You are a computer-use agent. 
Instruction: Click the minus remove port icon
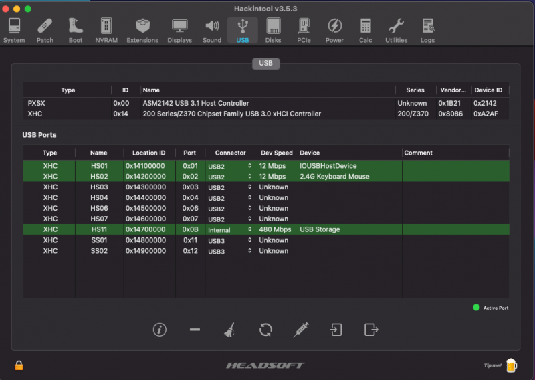(195, 330)
